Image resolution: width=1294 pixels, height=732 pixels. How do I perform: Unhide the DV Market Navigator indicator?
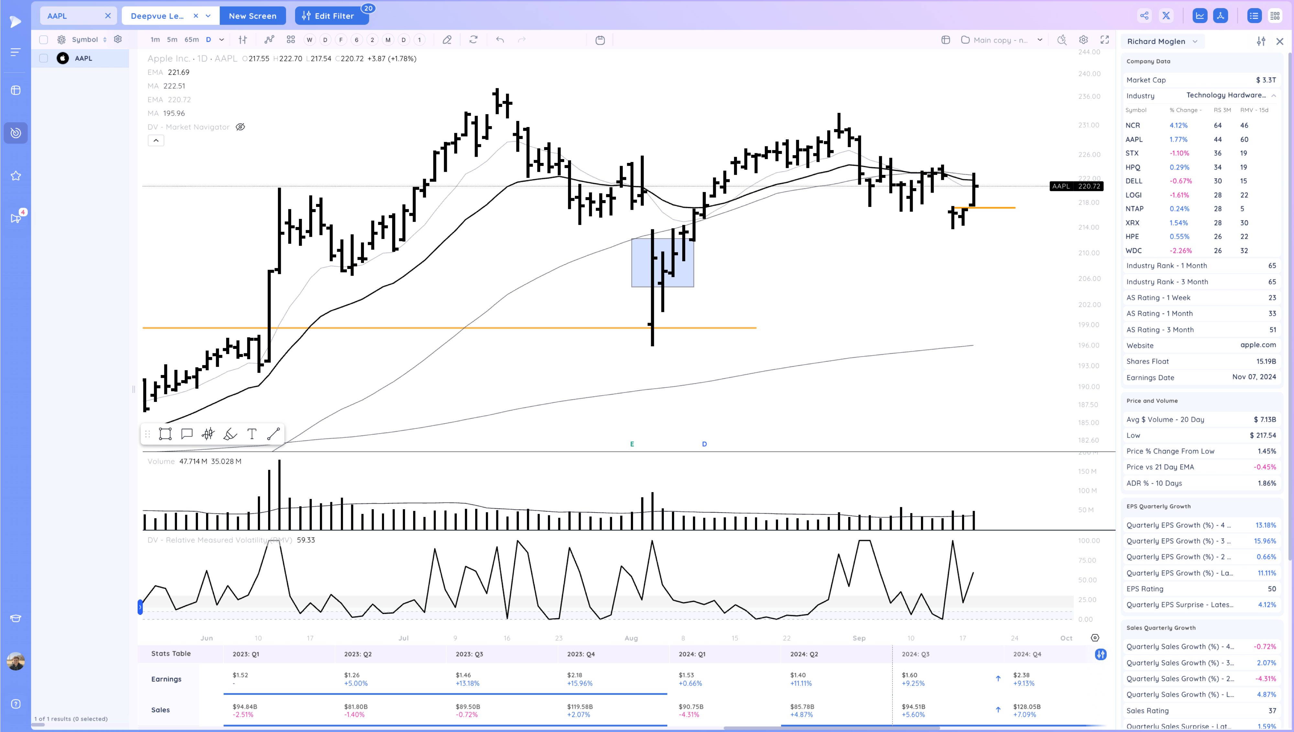pyautogui.click(x=240, y=127)
